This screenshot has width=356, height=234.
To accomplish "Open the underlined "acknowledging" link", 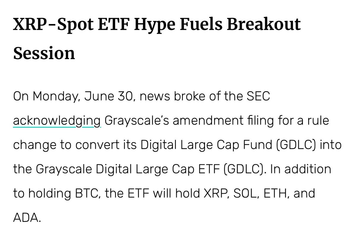I will (57, 121).
